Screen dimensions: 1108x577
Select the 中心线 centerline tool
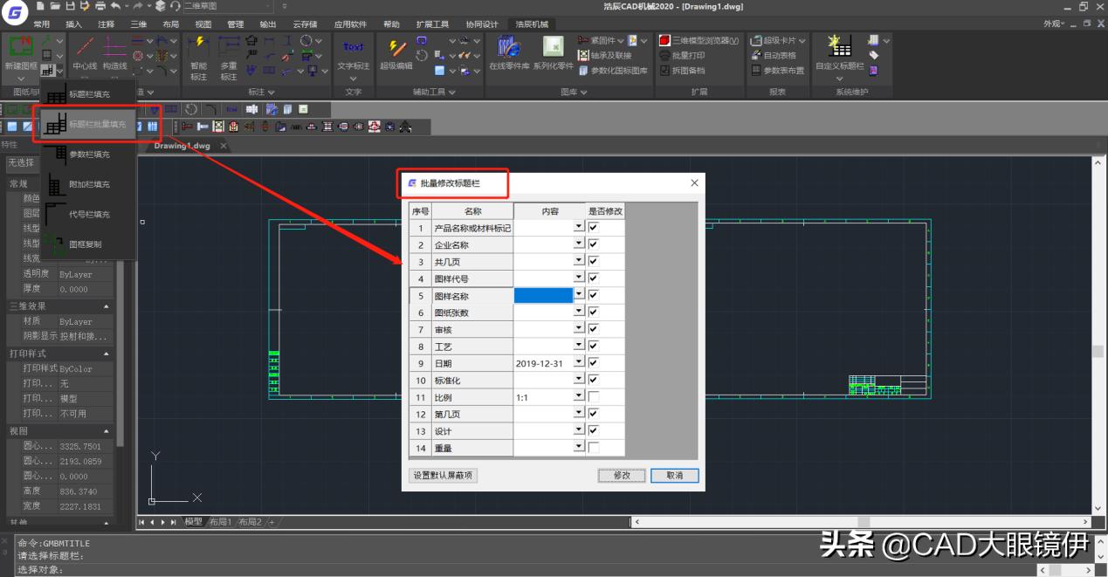[85, 52]
